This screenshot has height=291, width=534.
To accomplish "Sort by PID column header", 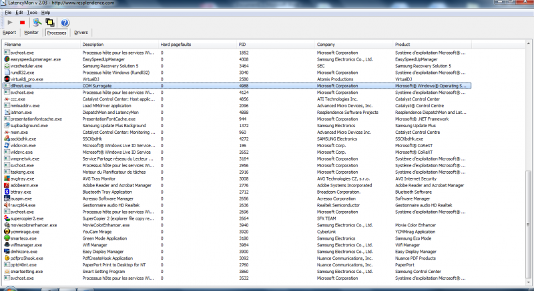I will point(276,45).
